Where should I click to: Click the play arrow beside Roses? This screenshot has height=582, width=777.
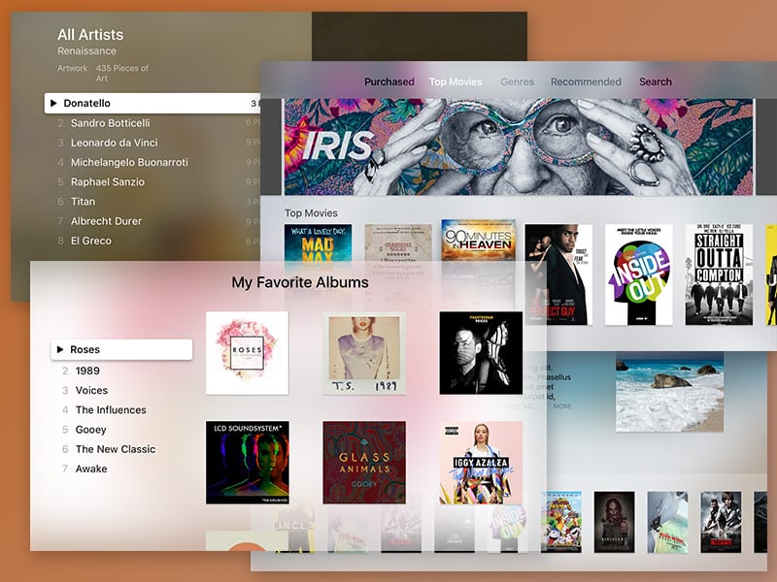60,349
